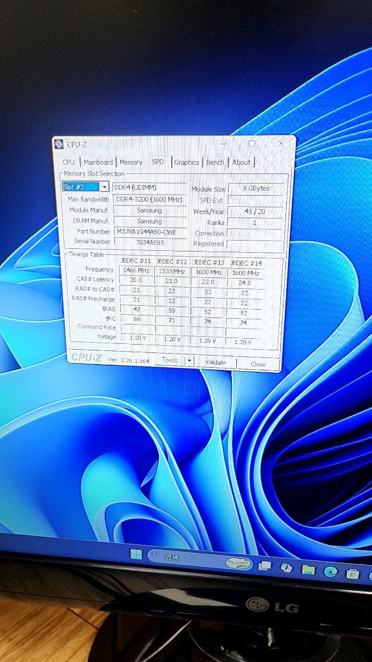Select the SPD tab

coord(158,162)
